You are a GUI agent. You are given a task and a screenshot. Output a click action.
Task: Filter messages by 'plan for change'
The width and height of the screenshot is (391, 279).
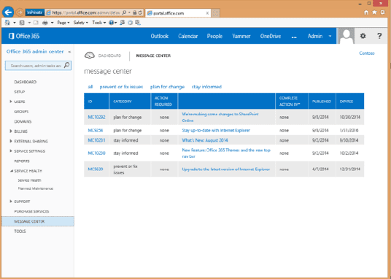point(167,87)
